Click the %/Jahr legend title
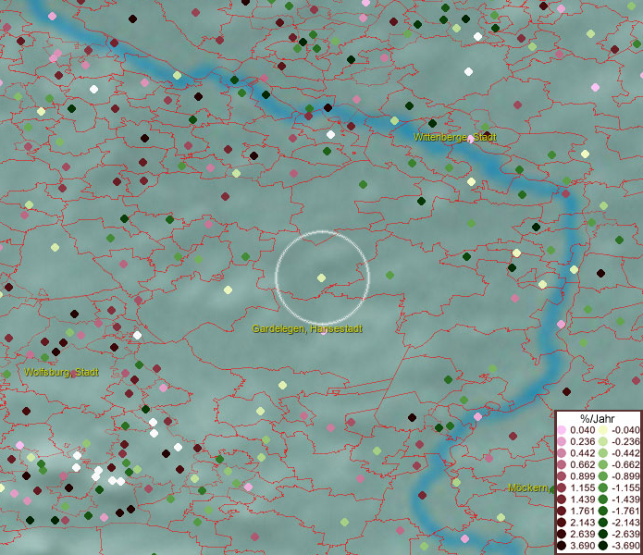The height and width of the screenshot is (555, 643). coord(598,418)
